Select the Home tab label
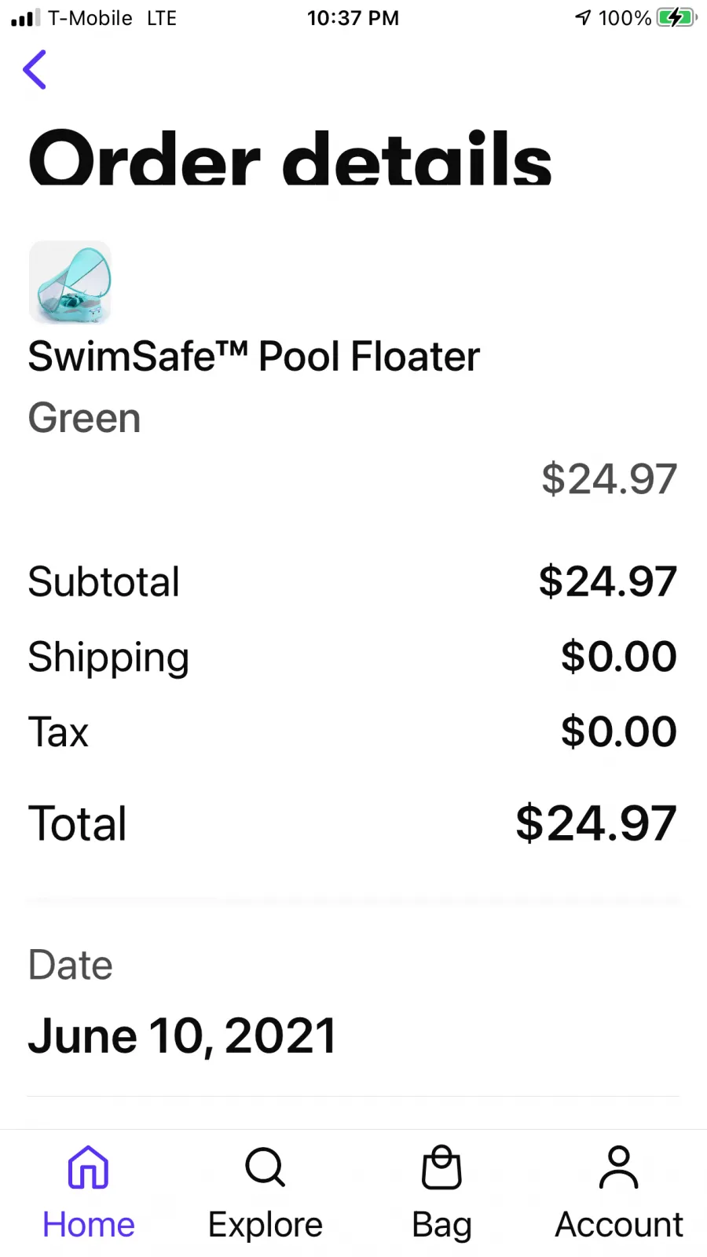Image resolution: width=707 pixels, height=1257 pixels. click(89, 1225)
